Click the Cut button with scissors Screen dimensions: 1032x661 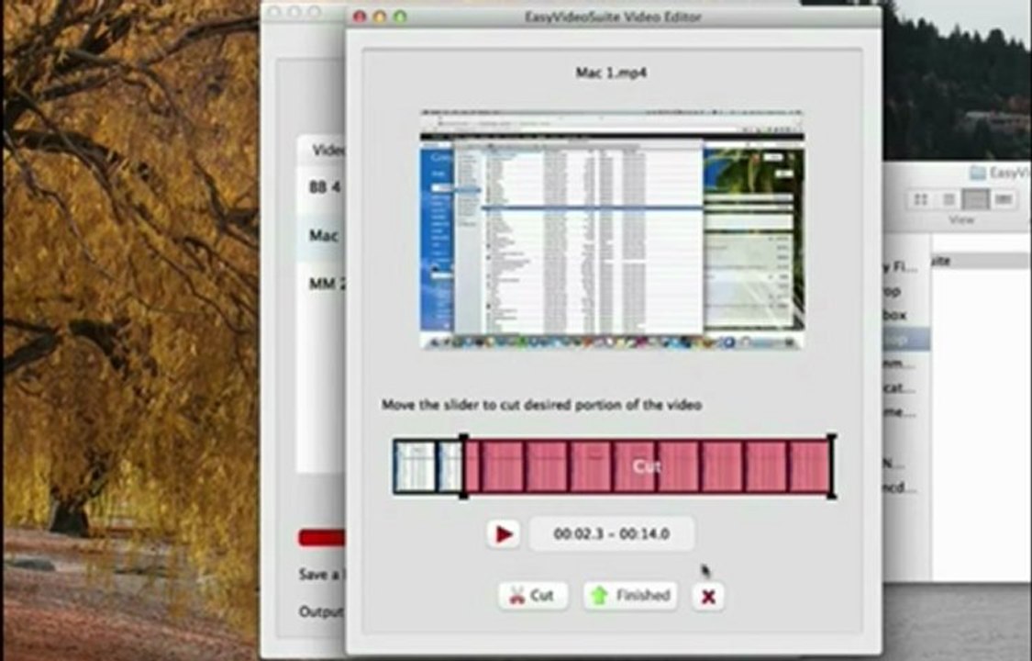[x=533, y=596]
